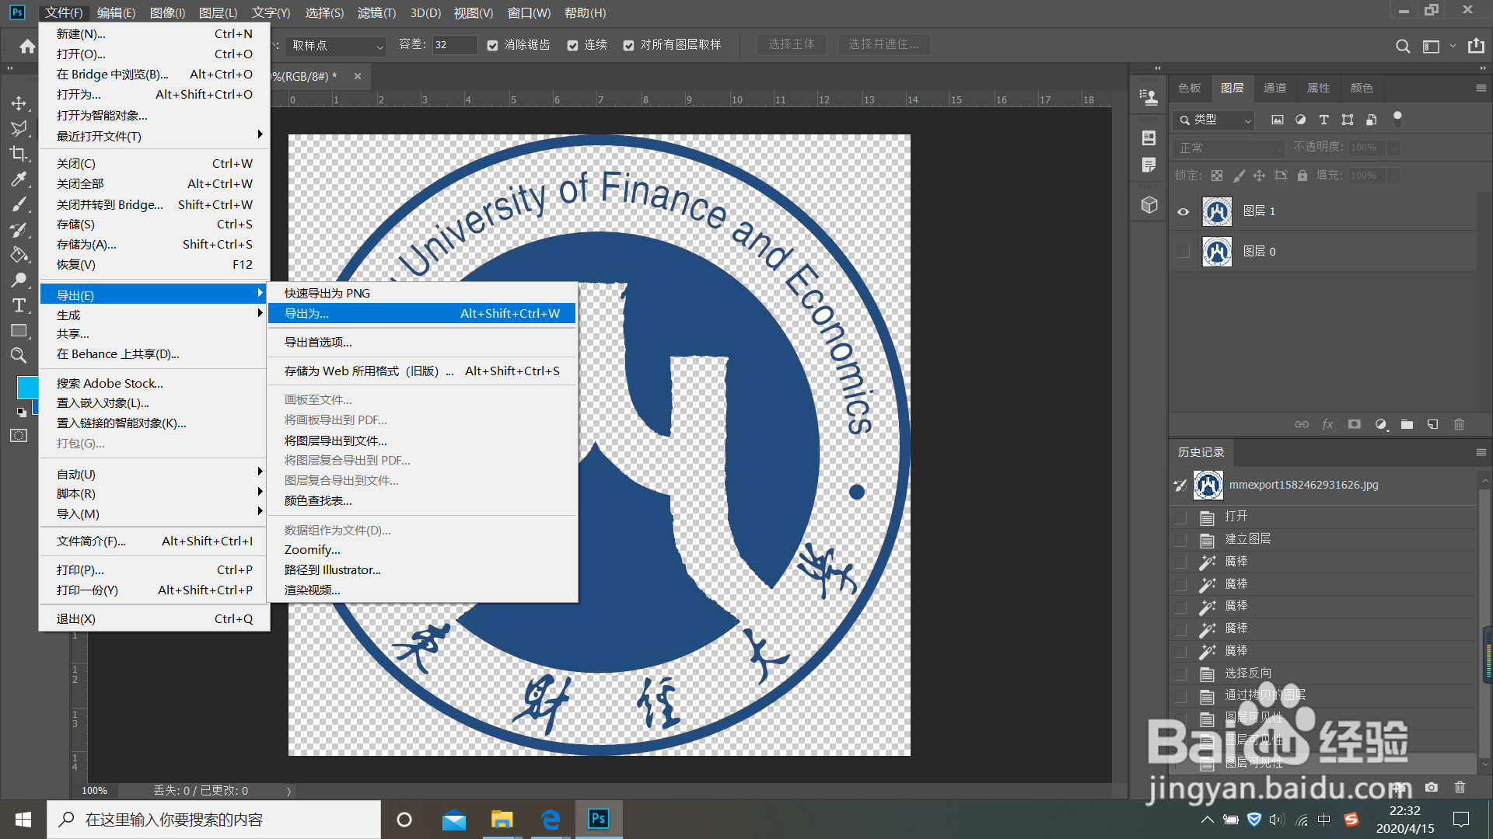Image resolution: width=1493 pixels, height=839 pixels.
Task: Choose 快速导出为 PNG
Action: pos(421,293)
